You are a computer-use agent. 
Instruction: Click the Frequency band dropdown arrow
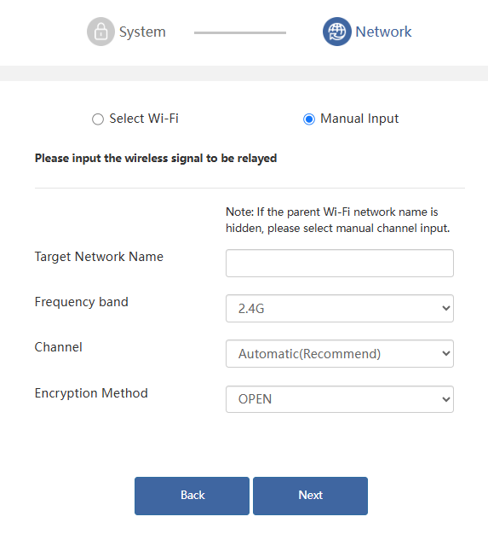[x=445, y=308]
